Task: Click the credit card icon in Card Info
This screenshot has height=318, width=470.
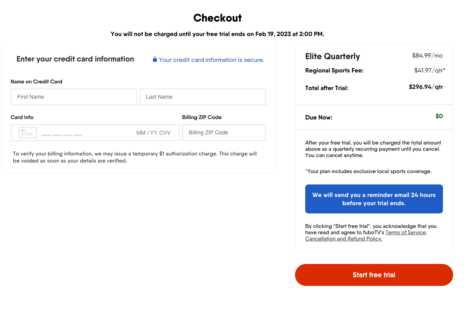Action: click(27, 132)
